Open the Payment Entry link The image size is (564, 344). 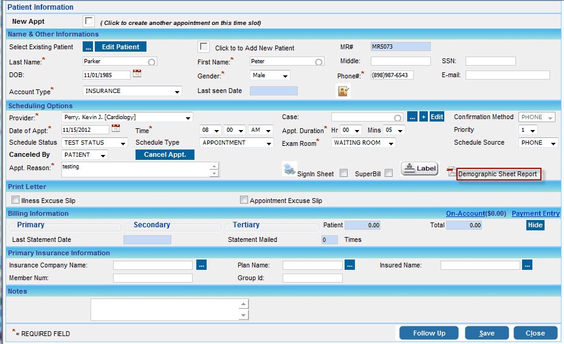(535, 213)
